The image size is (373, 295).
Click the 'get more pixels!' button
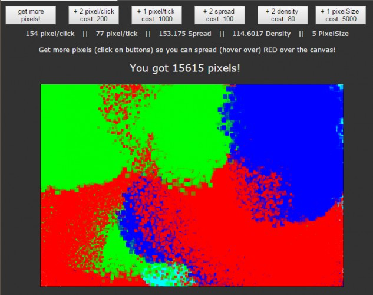31,15
